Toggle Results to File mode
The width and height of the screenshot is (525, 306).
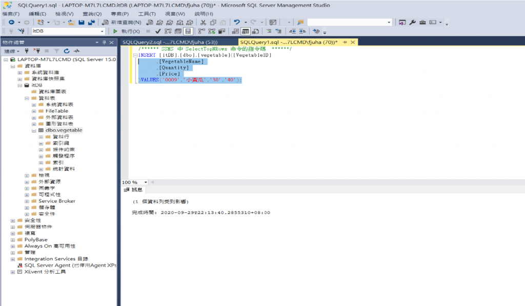click(x=255, y=31)
